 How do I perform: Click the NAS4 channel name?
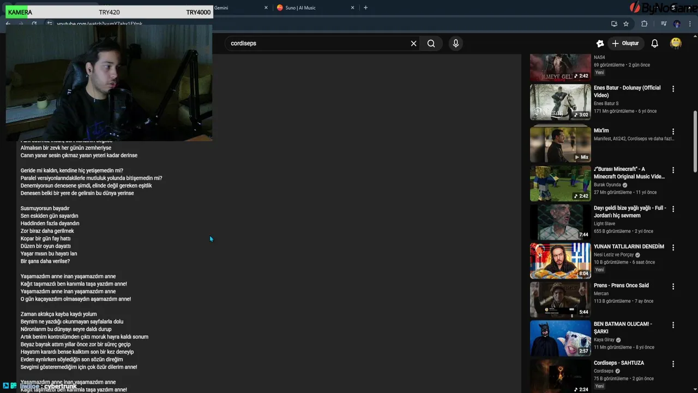click(x=599, y=57)
